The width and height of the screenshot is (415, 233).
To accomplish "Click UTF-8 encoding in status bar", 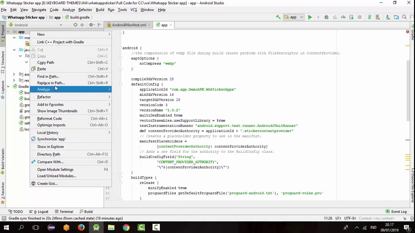I will tap(350, 218).
